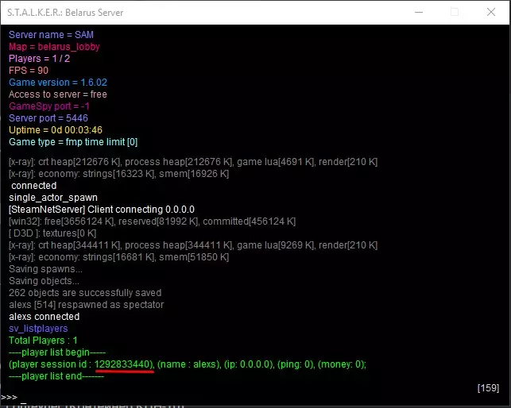Click the GameSpy port = -1 line

pyautogui.click(x=49, y=106)
